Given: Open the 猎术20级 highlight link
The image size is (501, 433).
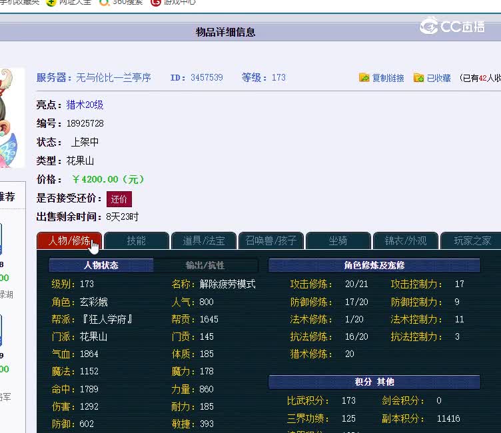Looking at the screenshot, I should tap(85, 105).
